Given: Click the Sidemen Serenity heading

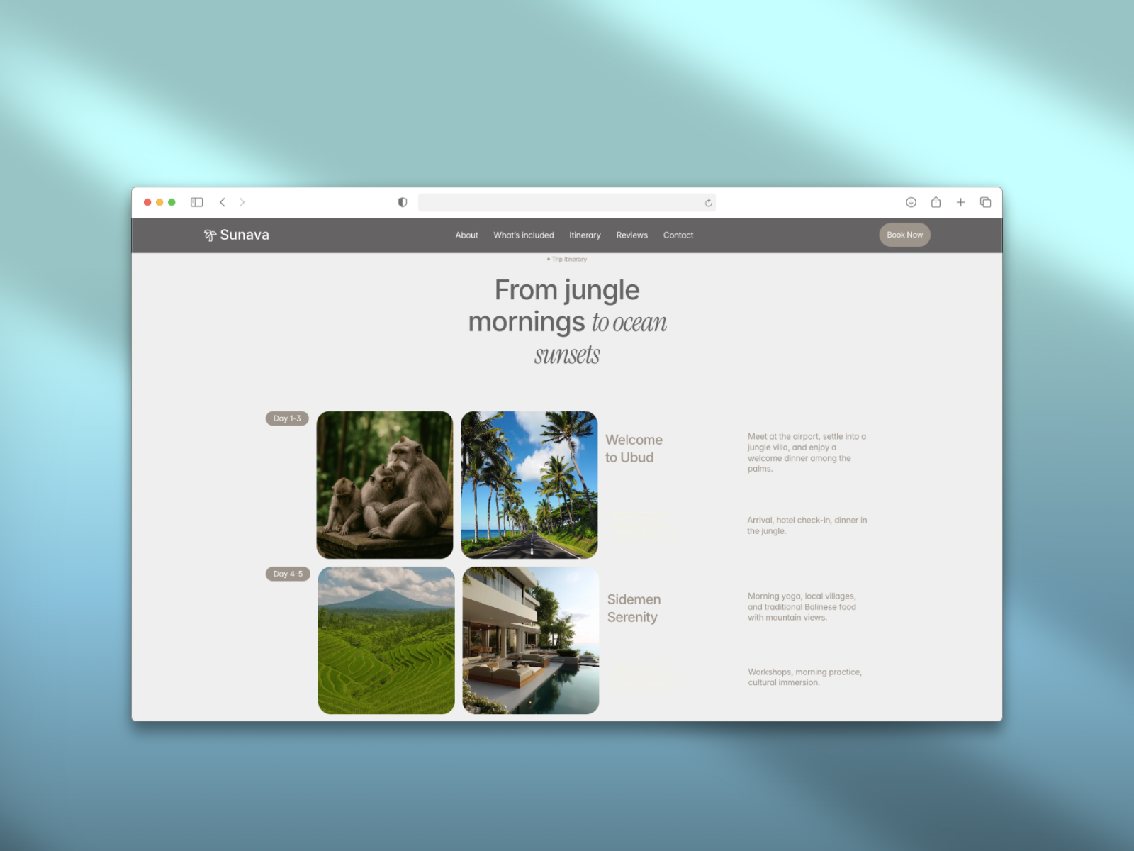Looking at the screenshot, I should click(634, 608).
